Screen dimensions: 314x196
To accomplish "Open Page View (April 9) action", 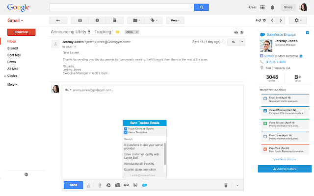I will [285, 149].
